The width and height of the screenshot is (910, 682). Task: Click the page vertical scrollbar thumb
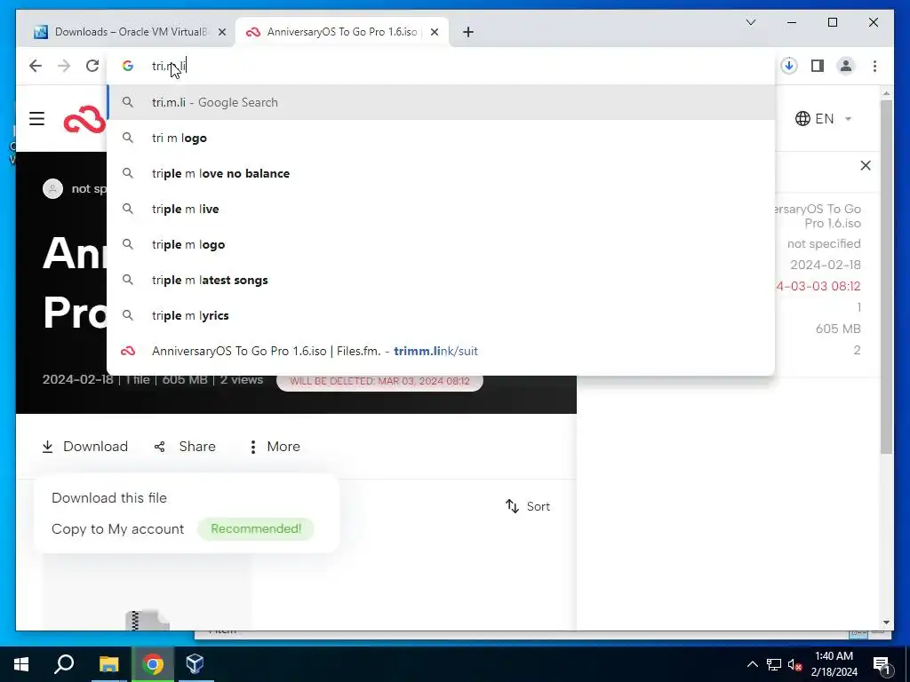coord(886,277)
